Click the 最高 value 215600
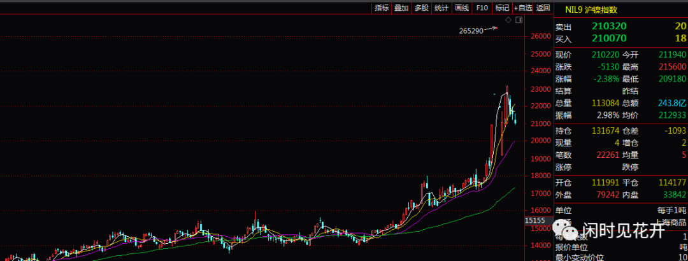The height and width of the screenshot is (261, 688). pyautogui.click(x=673, y=67)
